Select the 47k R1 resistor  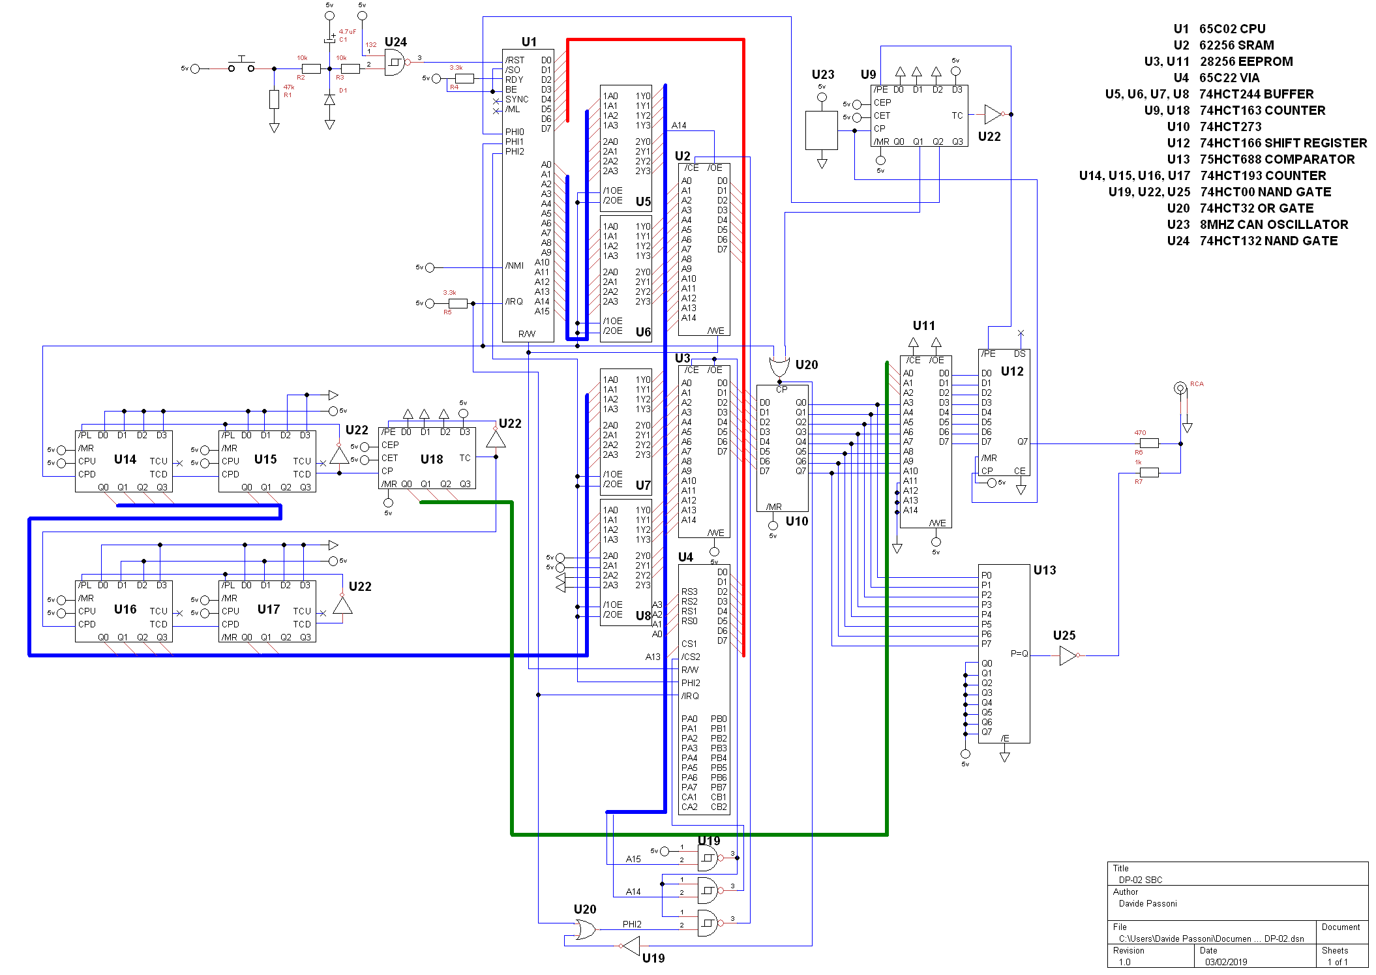point(274,99)
